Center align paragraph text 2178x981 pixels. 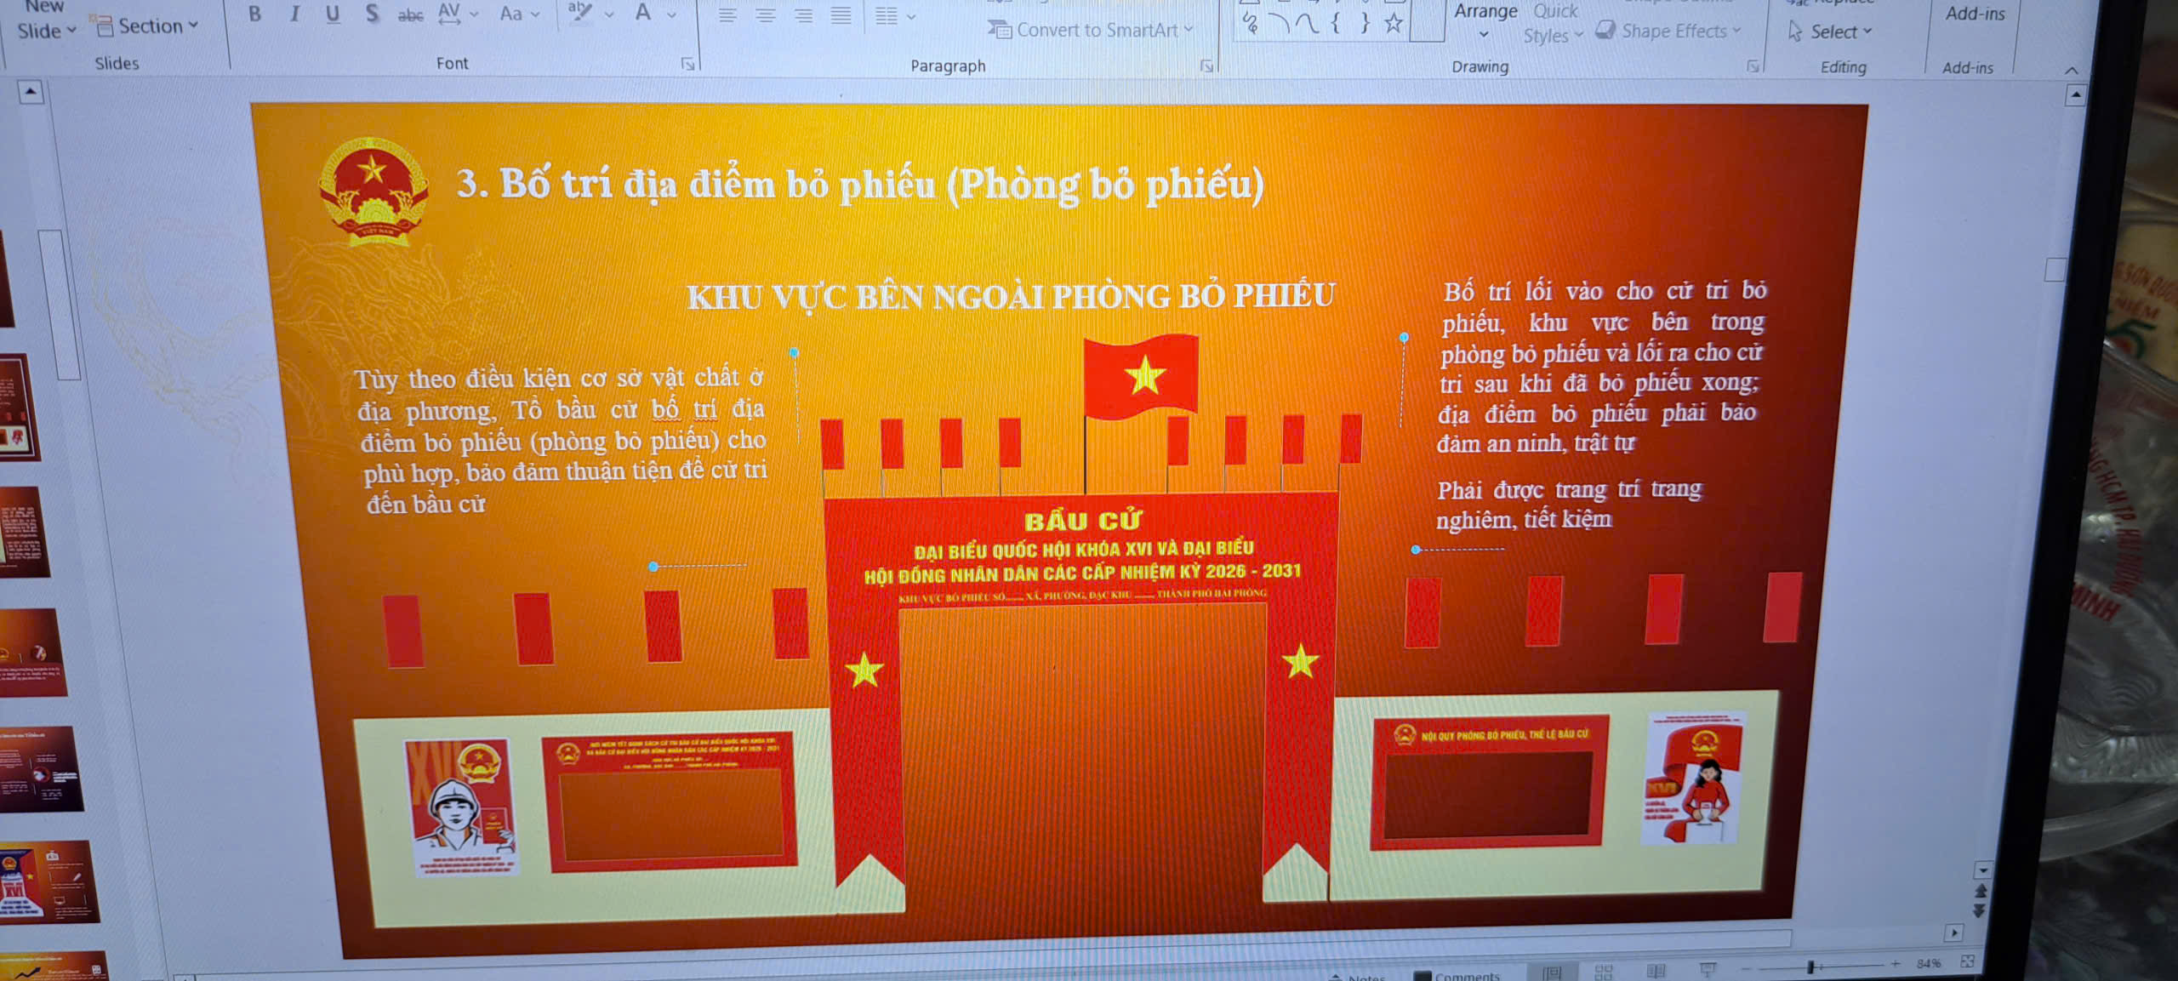(x=766, y=15)
